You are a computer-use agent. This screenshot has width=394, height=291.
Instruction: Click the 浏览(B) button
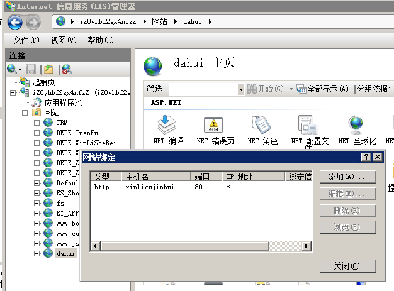348,227
